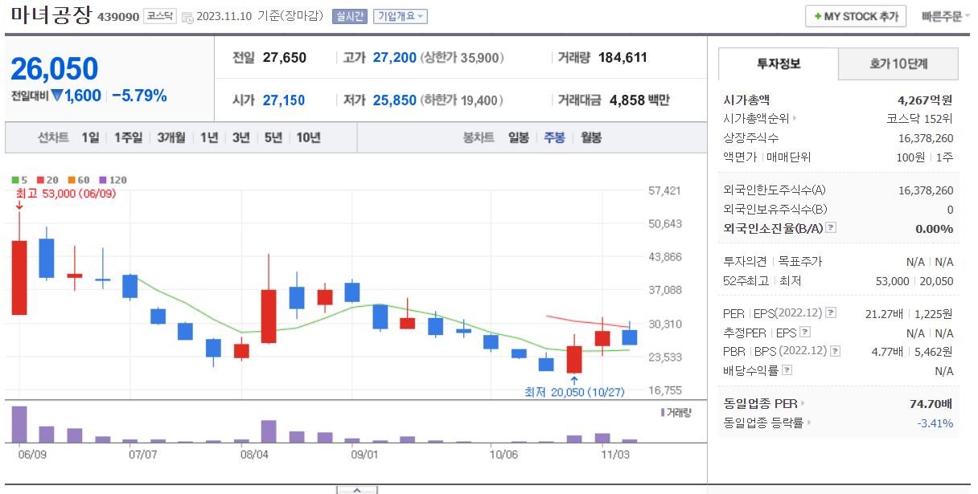
Task: Click the 고가 value 27,200
Action: (x=395, y=57)
